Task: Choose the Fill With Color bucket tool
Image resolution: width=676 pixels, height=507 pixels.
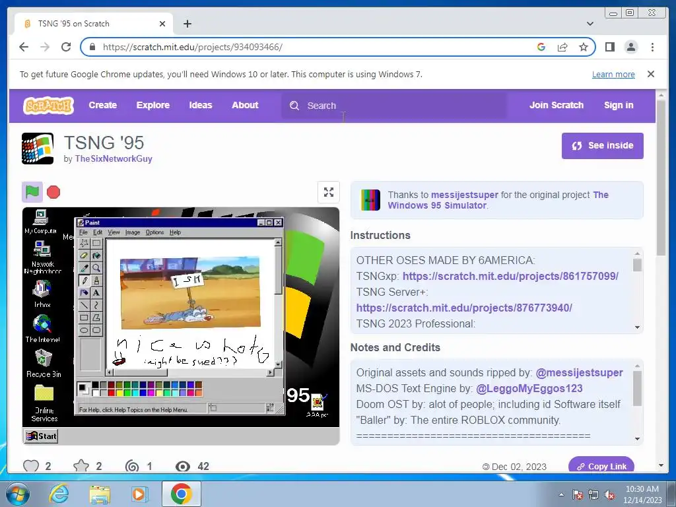Action: pos(96,255)
